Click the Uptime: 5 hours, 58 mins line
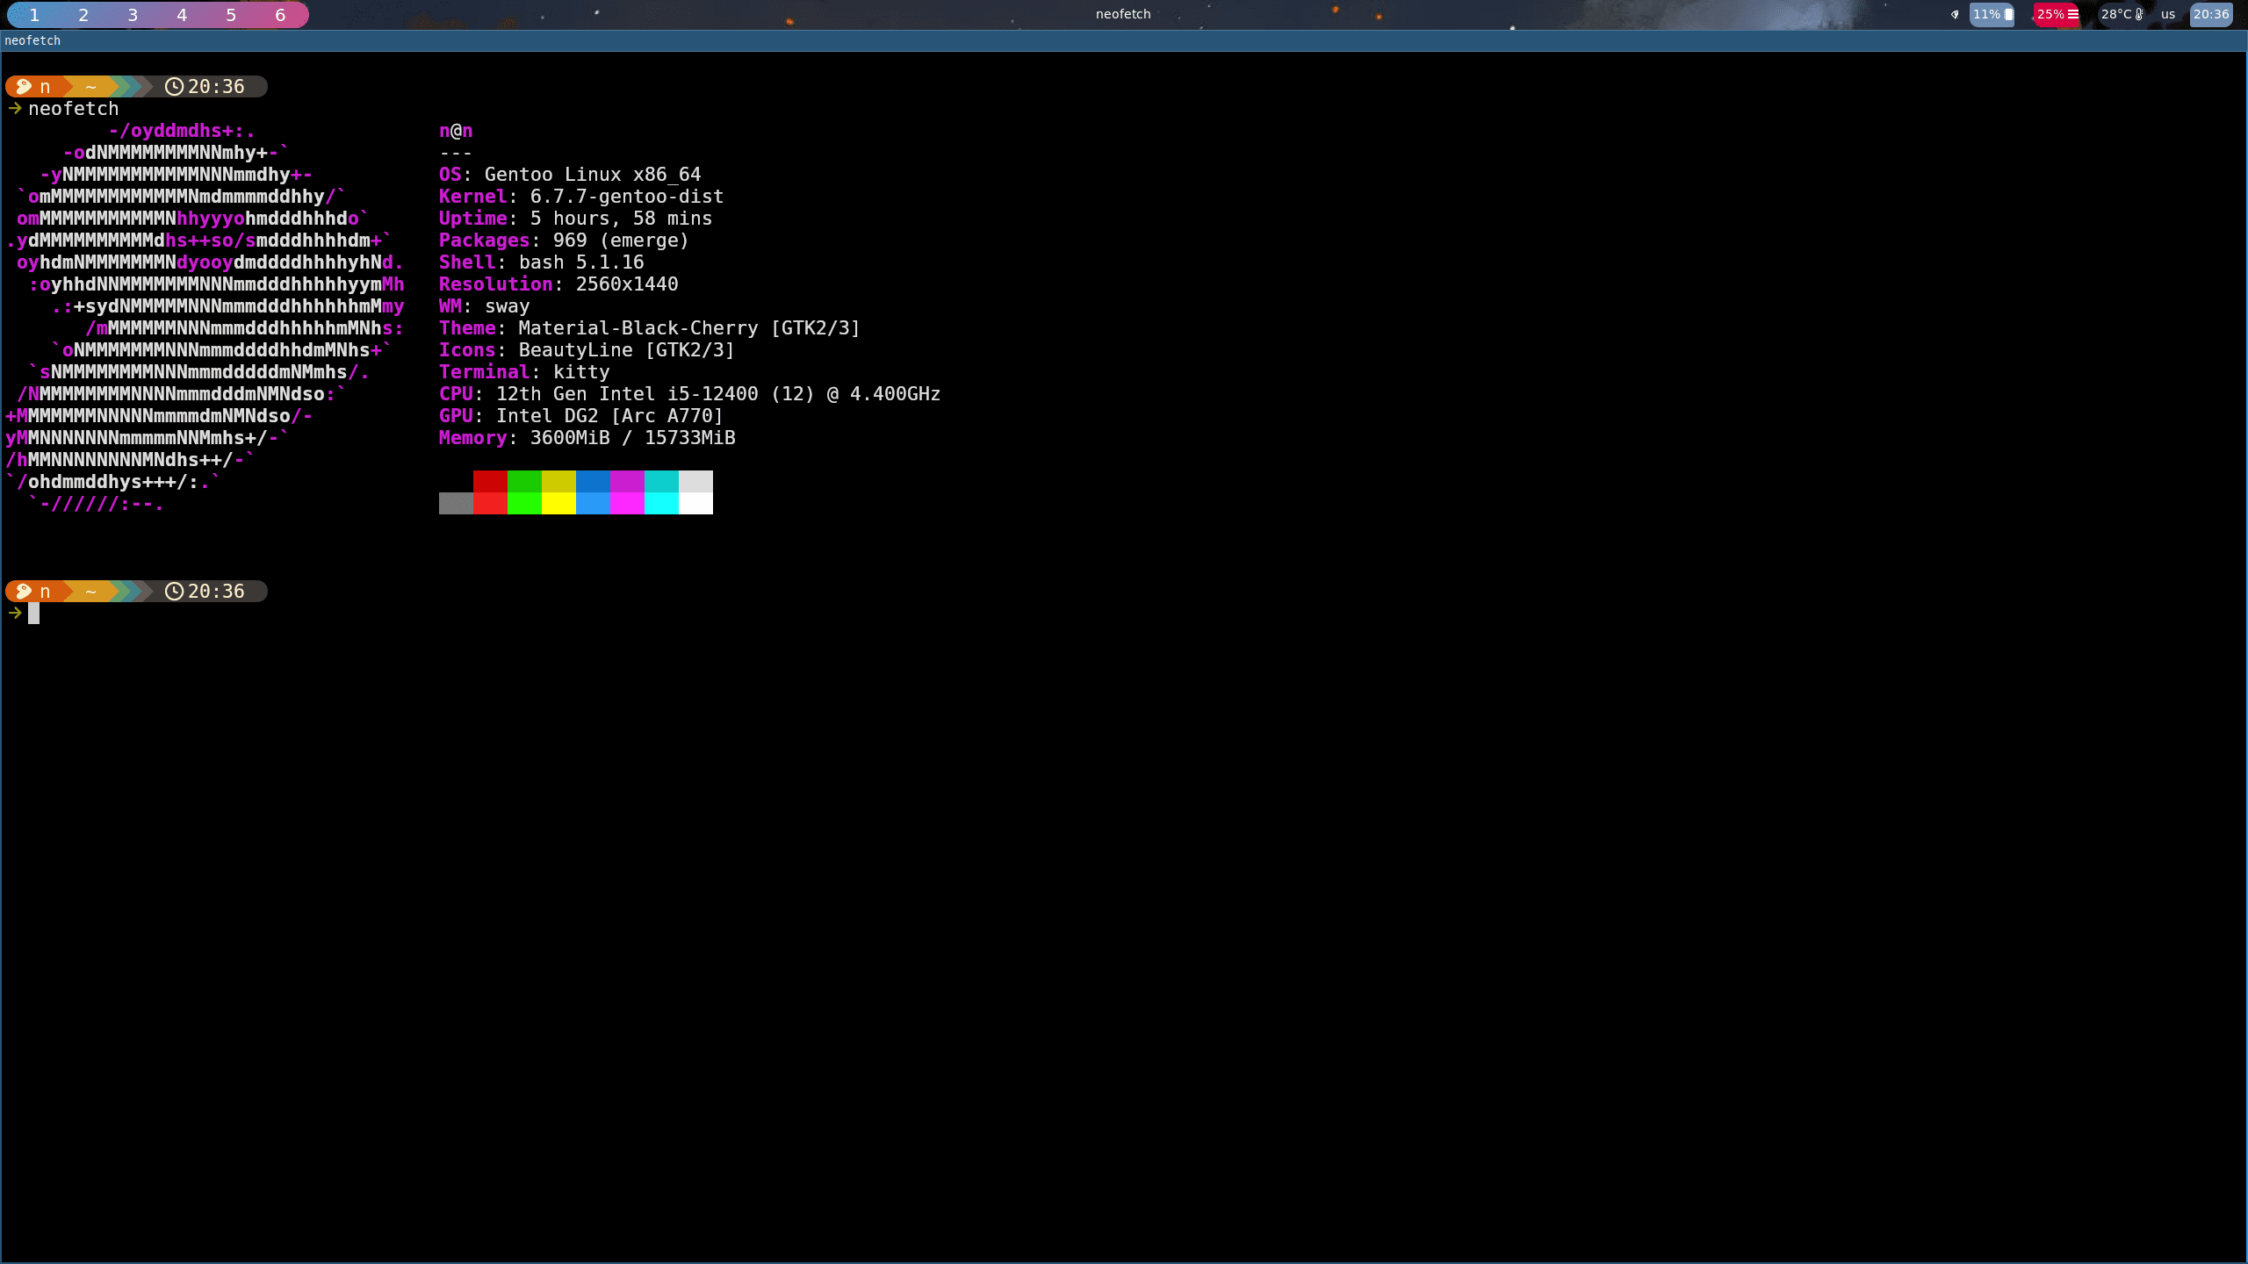 coord(576,219)
